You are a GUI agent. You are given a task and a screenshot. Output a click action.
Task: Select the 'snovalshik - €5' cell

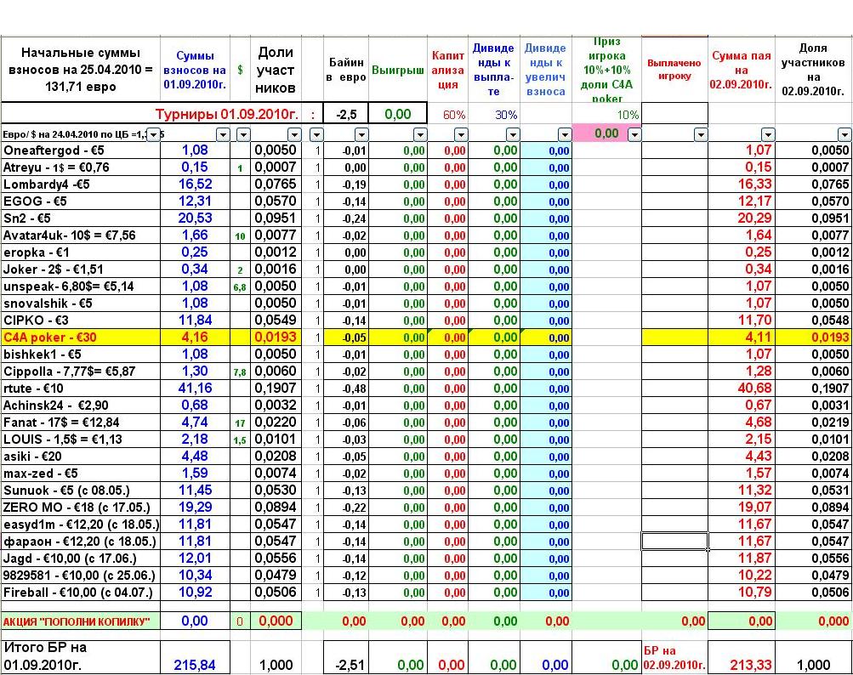point(81,303)
